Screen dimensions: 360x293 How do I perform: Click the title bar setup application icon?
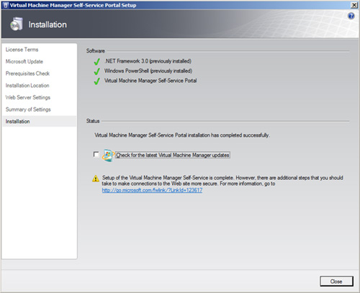point(6,5)
